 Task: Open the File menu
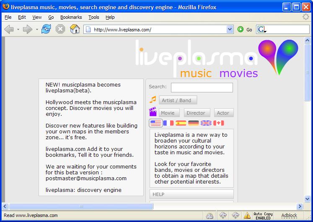point(8,17)
